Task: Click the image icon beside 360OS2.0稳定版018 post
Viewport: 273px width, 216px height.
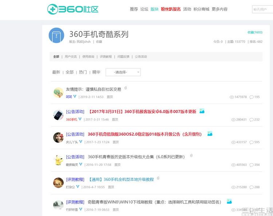Action: pyautogui.click(x=210, y=134)
